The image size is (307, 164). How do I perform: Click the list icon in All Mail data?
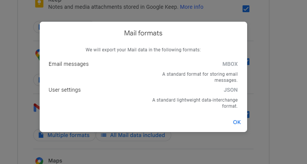(x=103, y=135)
